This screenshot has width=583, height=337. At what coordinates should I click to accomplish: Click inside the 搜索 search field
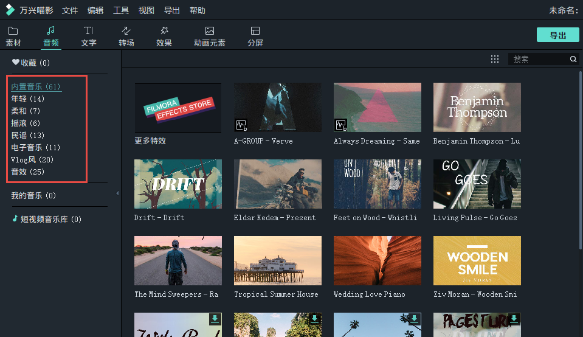pyautogui.click(x=538, y=59)
